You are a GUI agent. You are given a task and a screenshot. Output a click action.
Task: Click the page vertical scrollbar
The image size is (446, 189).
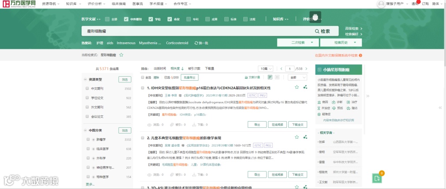coord(444,34)
